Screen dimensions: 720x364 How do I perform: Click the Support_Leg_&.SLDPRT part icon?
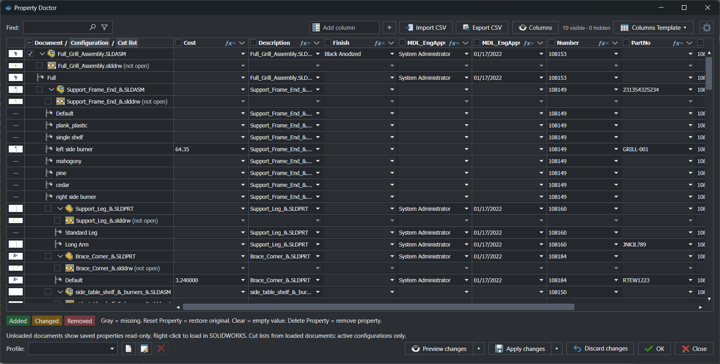69,208
